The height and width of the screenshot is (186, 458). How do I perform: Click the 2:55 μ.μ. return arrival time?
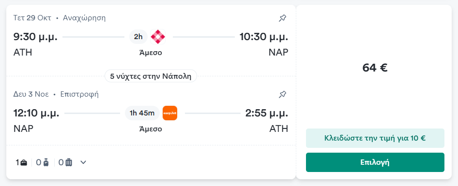(267, 113)
